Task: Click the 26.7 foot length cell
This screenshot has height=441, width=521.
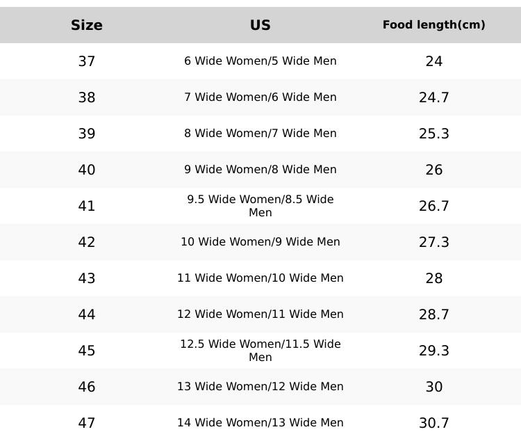Action: (433, 206)
